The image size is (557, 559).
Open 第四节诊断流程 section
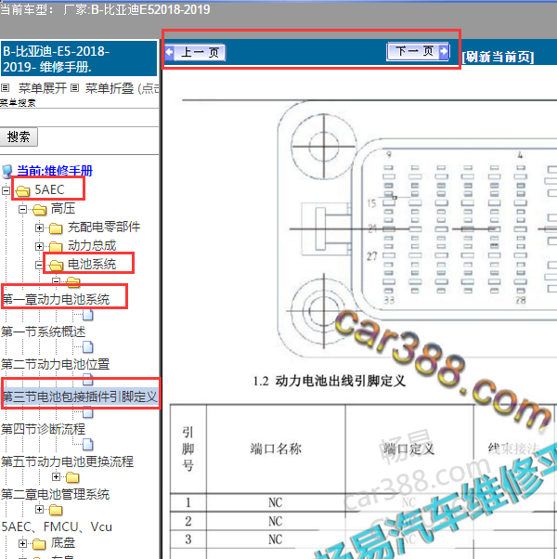(x=44, y=429)
